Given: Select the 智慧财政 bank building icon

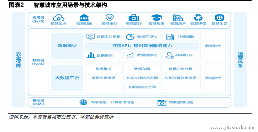Looking at the screenshot, I should coord(84,18).
